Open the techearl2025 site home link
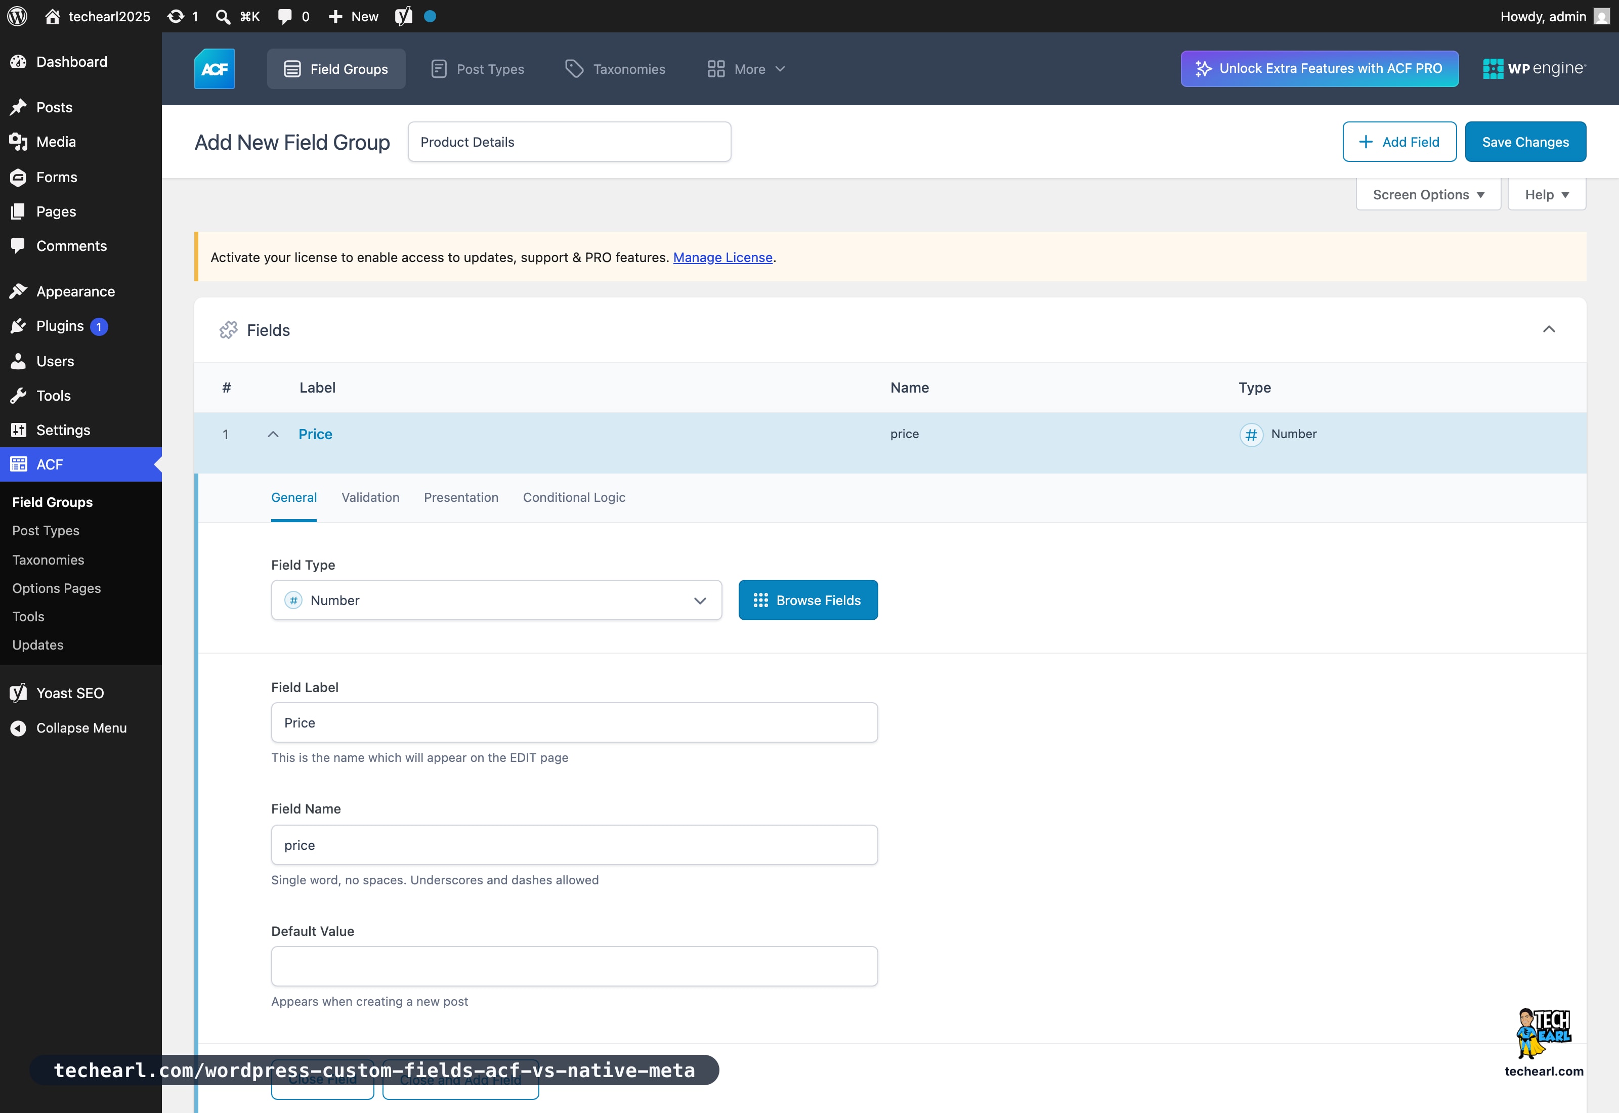The image size is (1619, 1113). [x=98, y=16]
